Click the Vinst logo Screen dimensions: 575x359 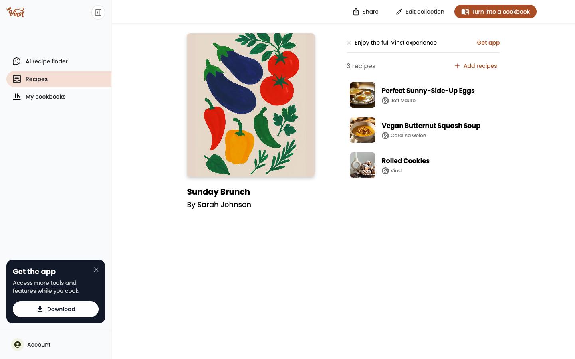tap(15, 12)
